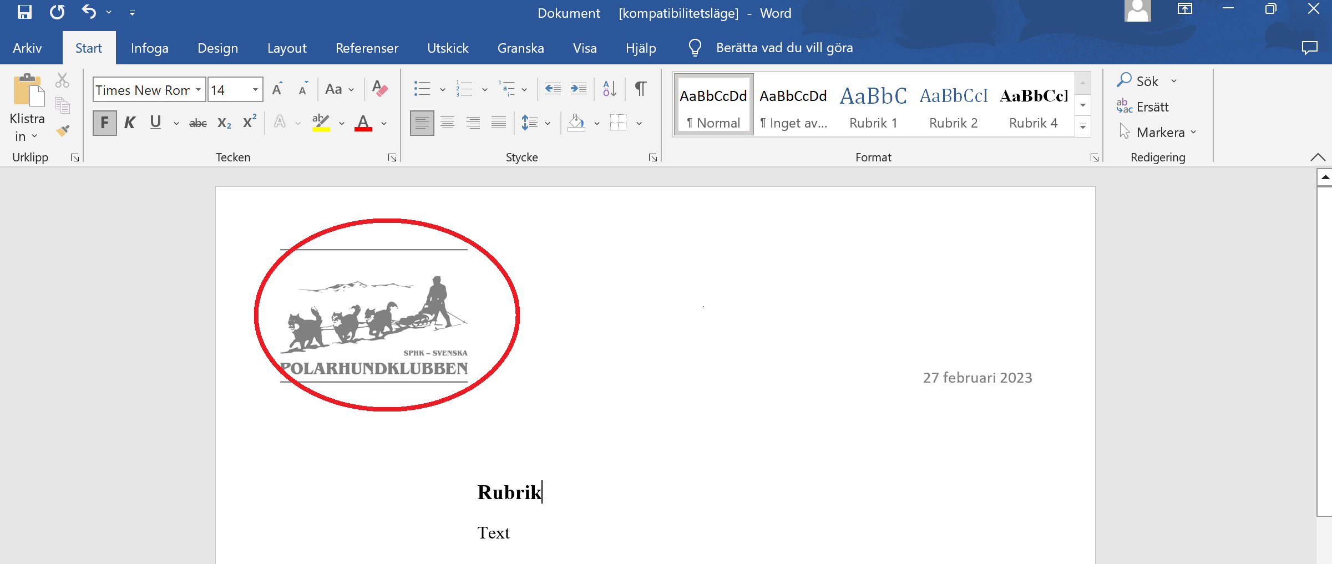
Task: Apply the Rubrik 2 style
Action: tap(953, 105)
